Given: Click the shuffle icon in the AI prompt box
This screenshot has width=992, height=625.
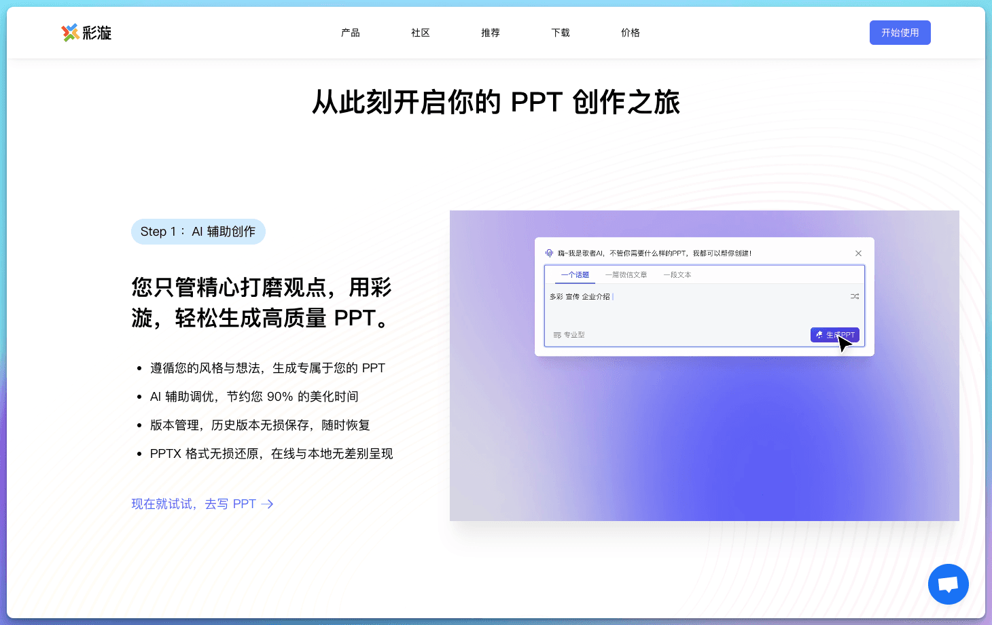Looking at the screenshot, I should 855,296.
